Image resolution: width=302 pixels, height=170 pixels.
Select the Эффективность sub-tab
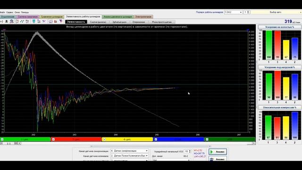tap(76, 22)
